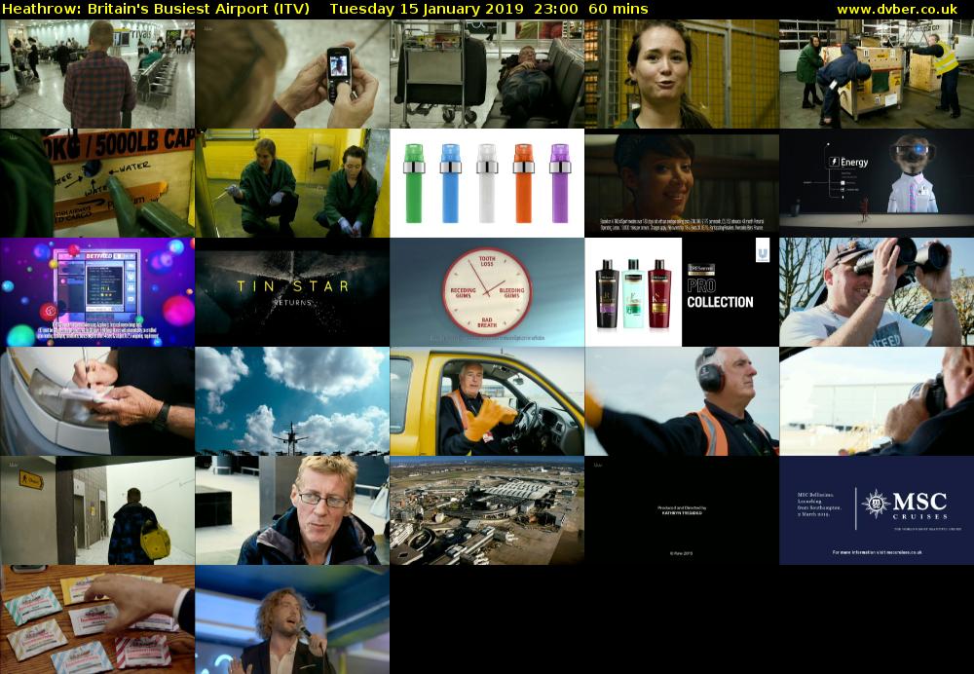Select the Betfred bingo advert thumbnail
974x674 pixels.
click(97, 292)
